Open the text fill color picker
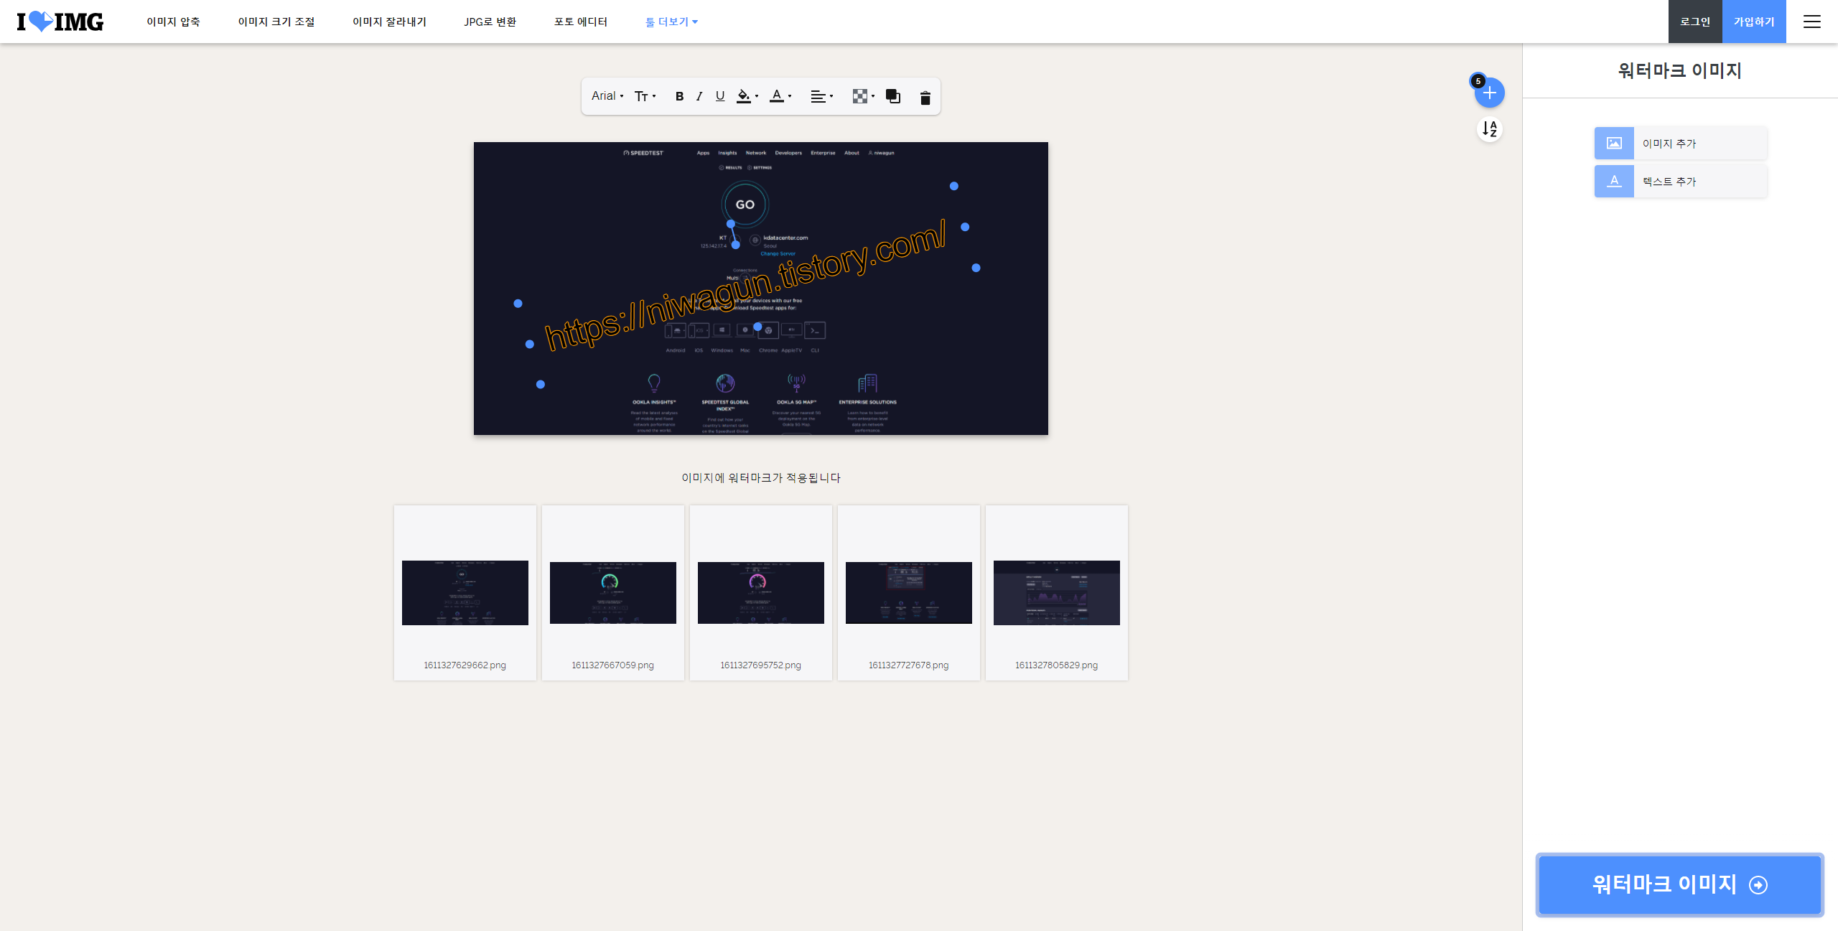Viewport: 1838px width, 931px height. point(747,96)
